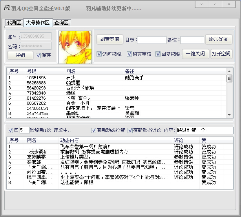Select friend row 56268888 QQ提醒
This screenshot has height=217, width=241.
click(x=116, y=83)
